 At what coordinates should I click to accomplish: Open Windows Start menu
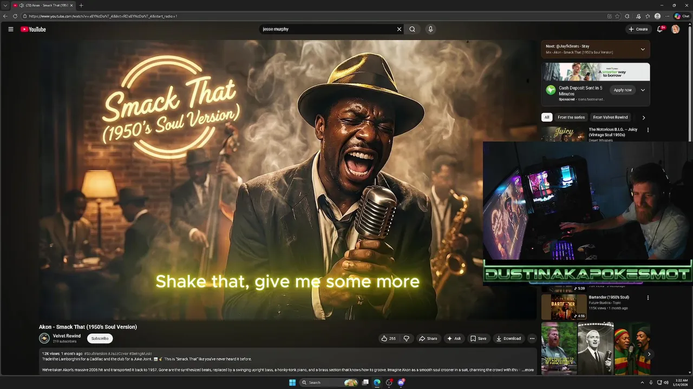tap(292, 383)
